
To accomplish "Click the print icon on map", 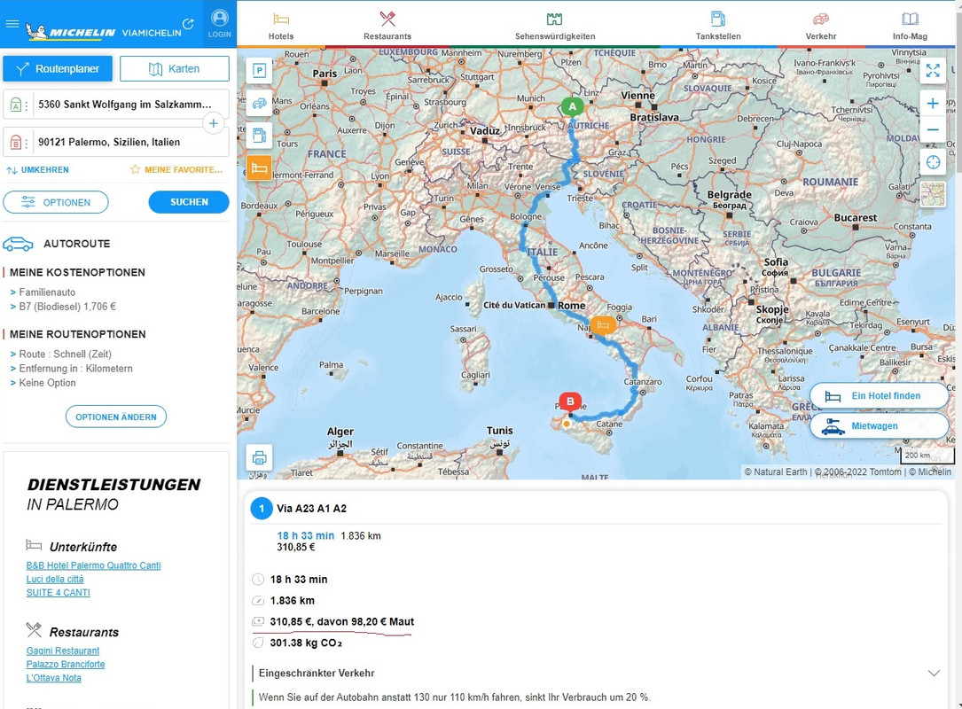I will pyautogui.click(x=260, y=457).
